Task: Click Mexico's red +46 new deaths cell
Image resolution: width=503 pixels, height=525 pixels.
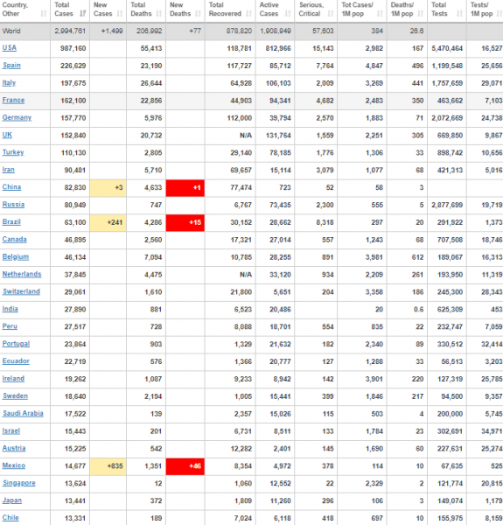Action: (x=185, y=466)
